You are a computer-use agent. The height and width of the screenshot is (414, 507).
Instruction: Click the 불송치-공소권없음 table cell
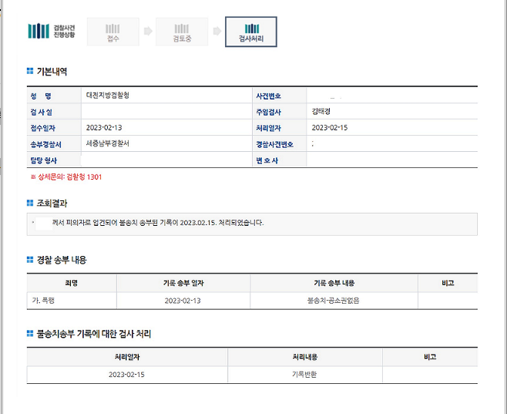334,300
